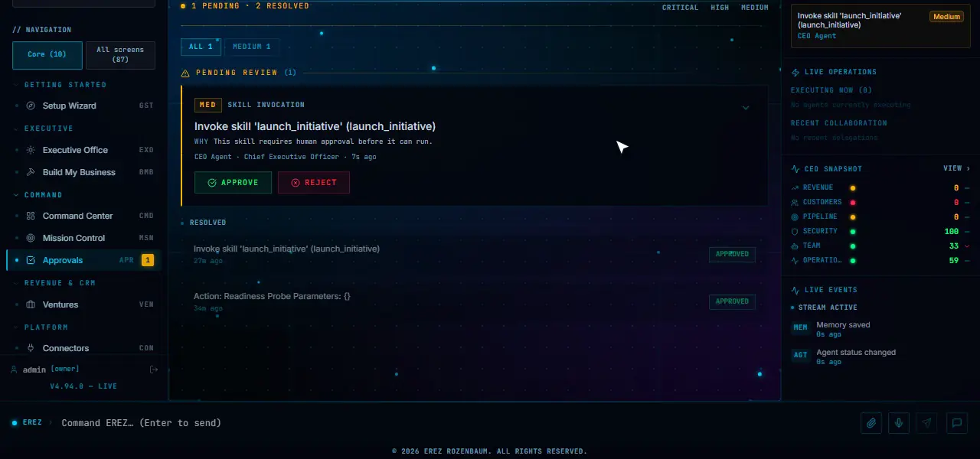Click the Medium badge on the notification
980x459 pixels.
click(x=947, y=16)
